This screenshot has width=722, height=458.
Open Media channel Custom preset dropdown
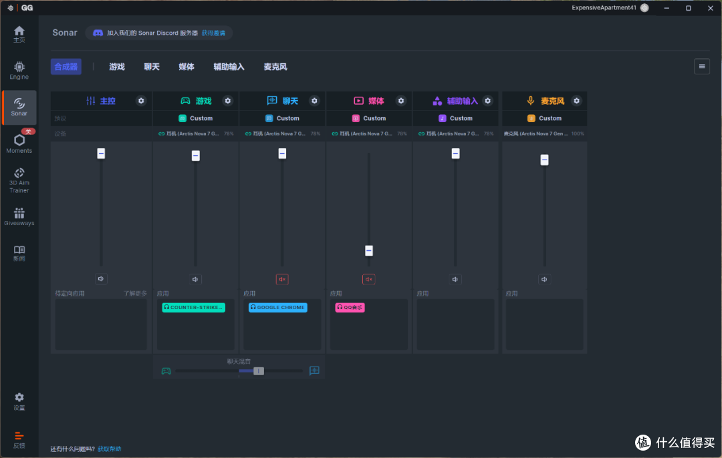(369, 118)
